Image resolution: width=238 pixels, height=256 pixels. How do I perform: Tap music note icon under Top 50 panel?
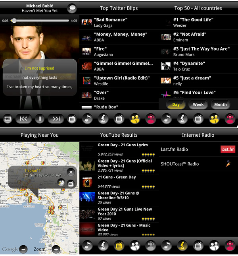click(x=166, y=119)
